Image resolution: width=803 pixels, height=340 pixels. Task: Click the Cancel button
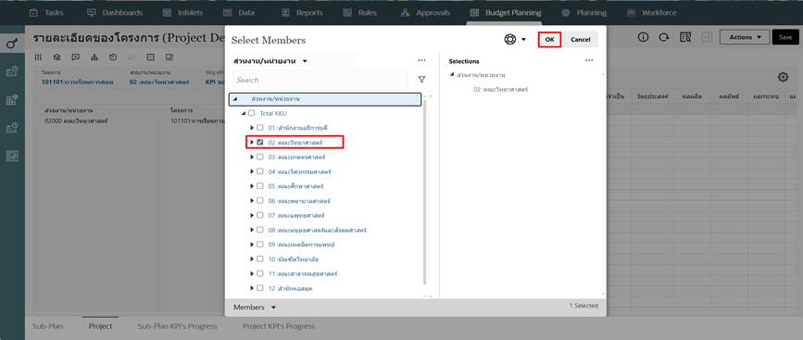(580, 40)
